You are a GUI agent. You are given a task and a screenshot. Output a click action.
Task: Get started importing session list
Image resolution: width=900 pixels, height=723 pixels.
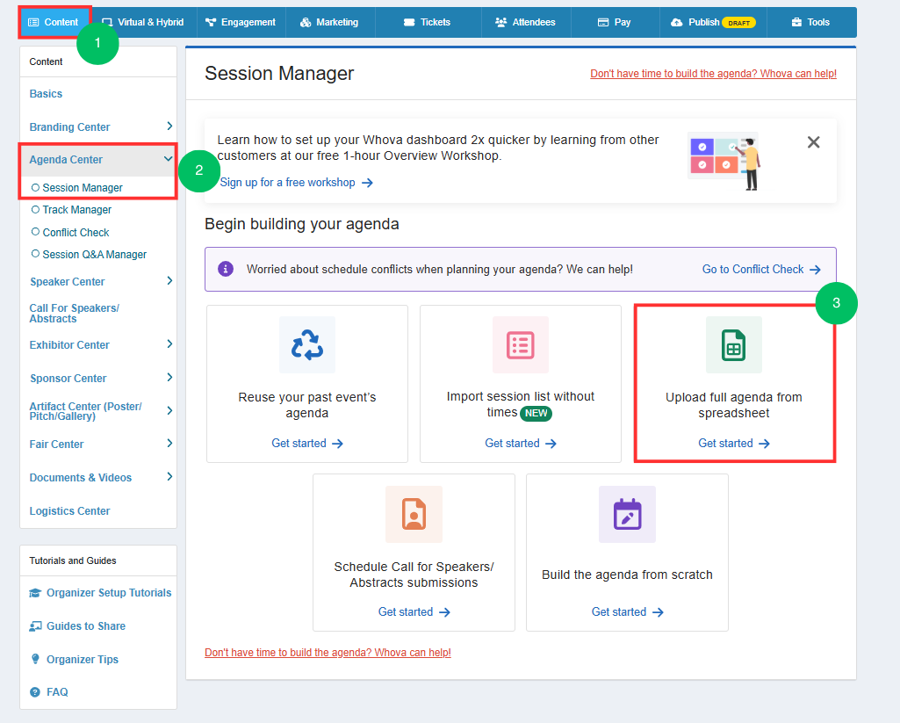521,444
